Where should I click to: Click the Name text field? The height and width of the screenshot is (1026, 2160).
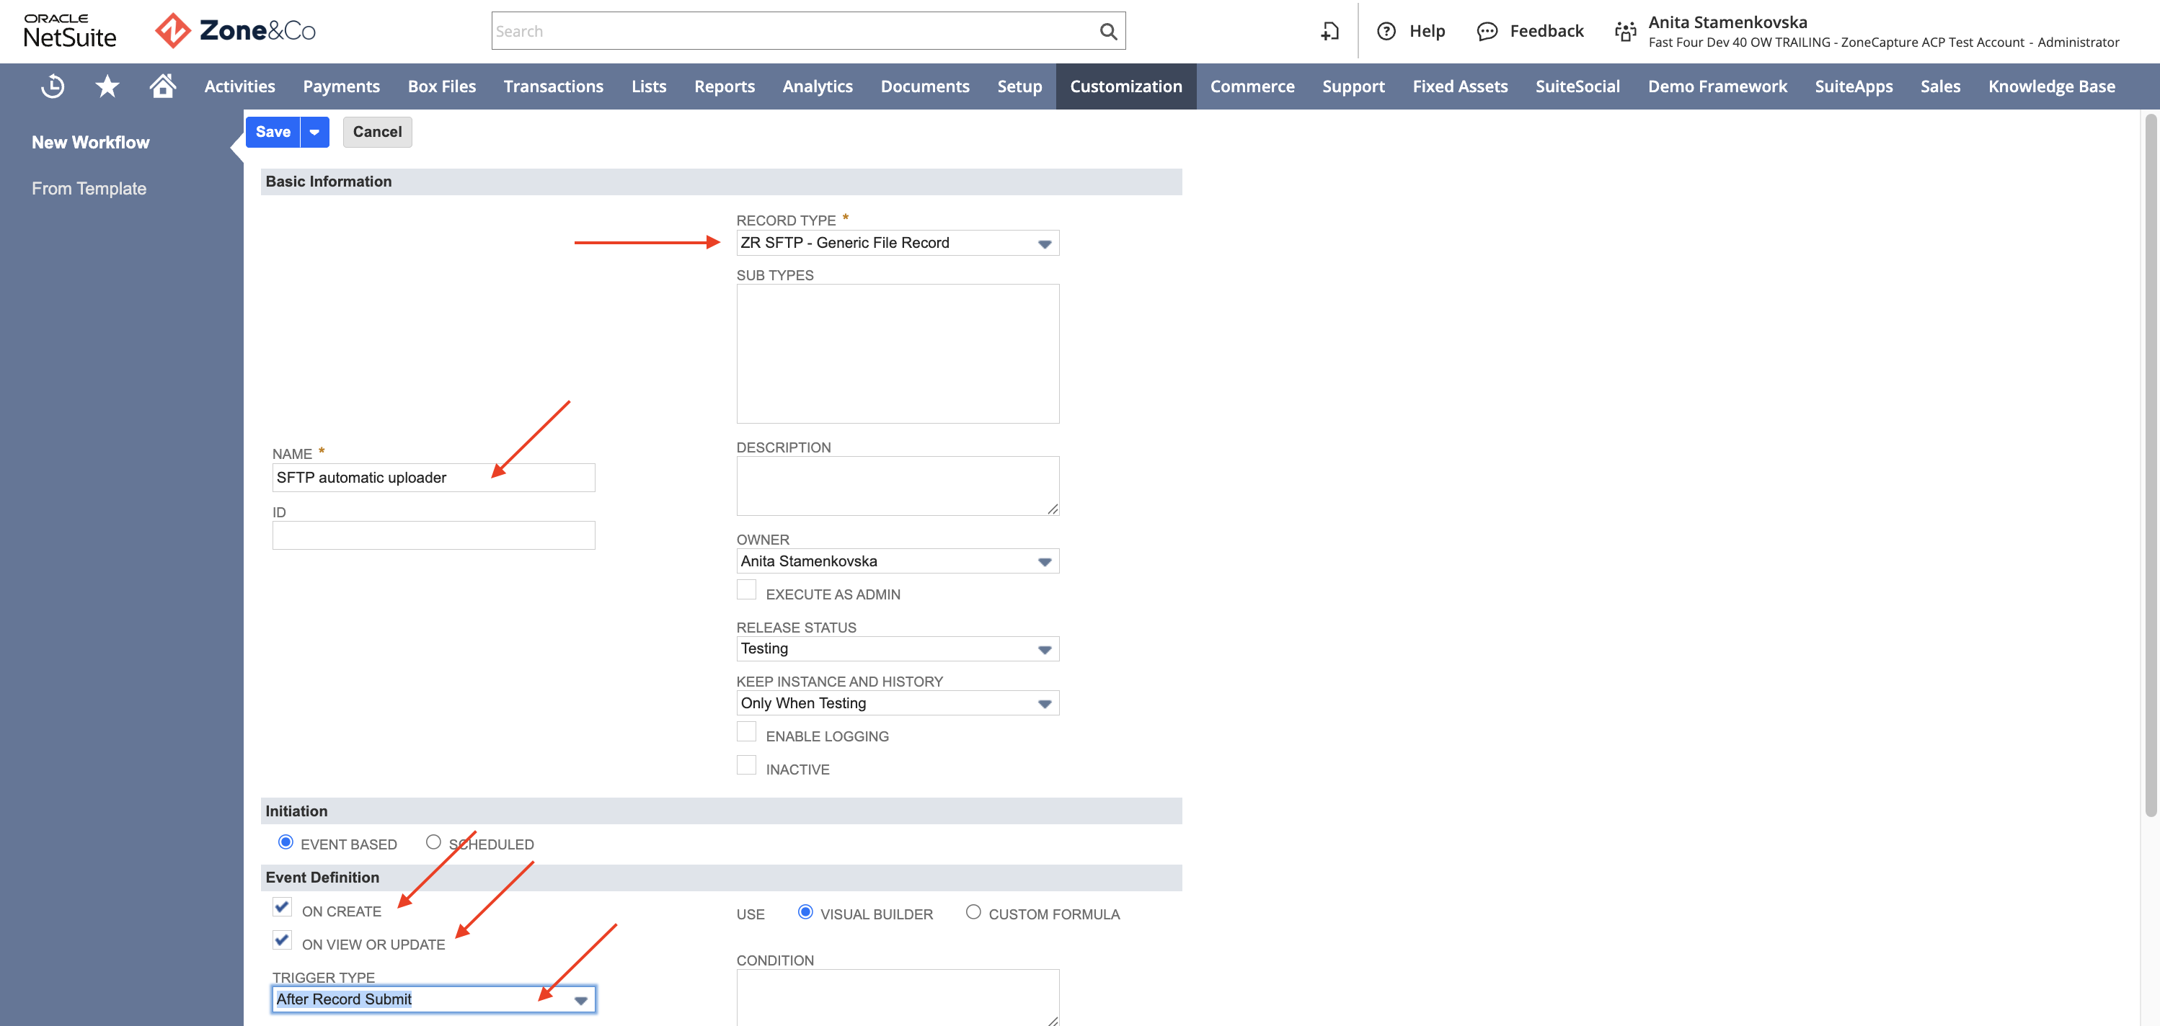click(x=433, y=478)
